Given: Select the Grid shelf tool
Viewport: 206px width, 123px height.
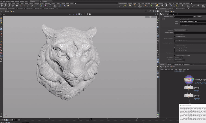Looking at the screenshot, I should (17, 6).
